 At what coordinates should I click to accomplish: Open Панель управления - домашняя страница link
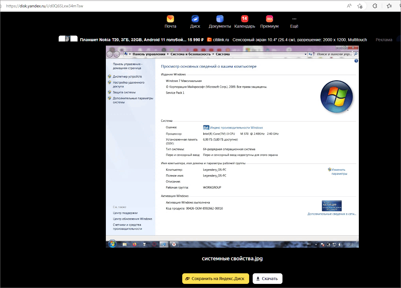127,66
